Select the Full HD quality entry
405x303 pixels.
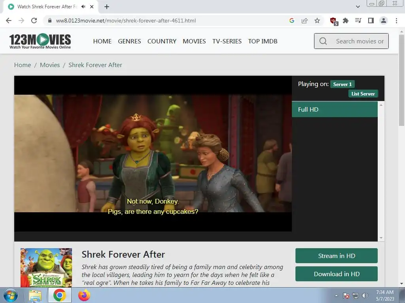point(335,110)
